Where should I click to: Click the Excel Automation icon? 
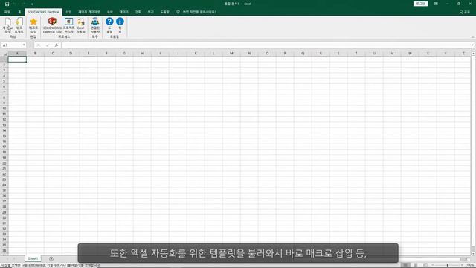[x=81, y=22]
